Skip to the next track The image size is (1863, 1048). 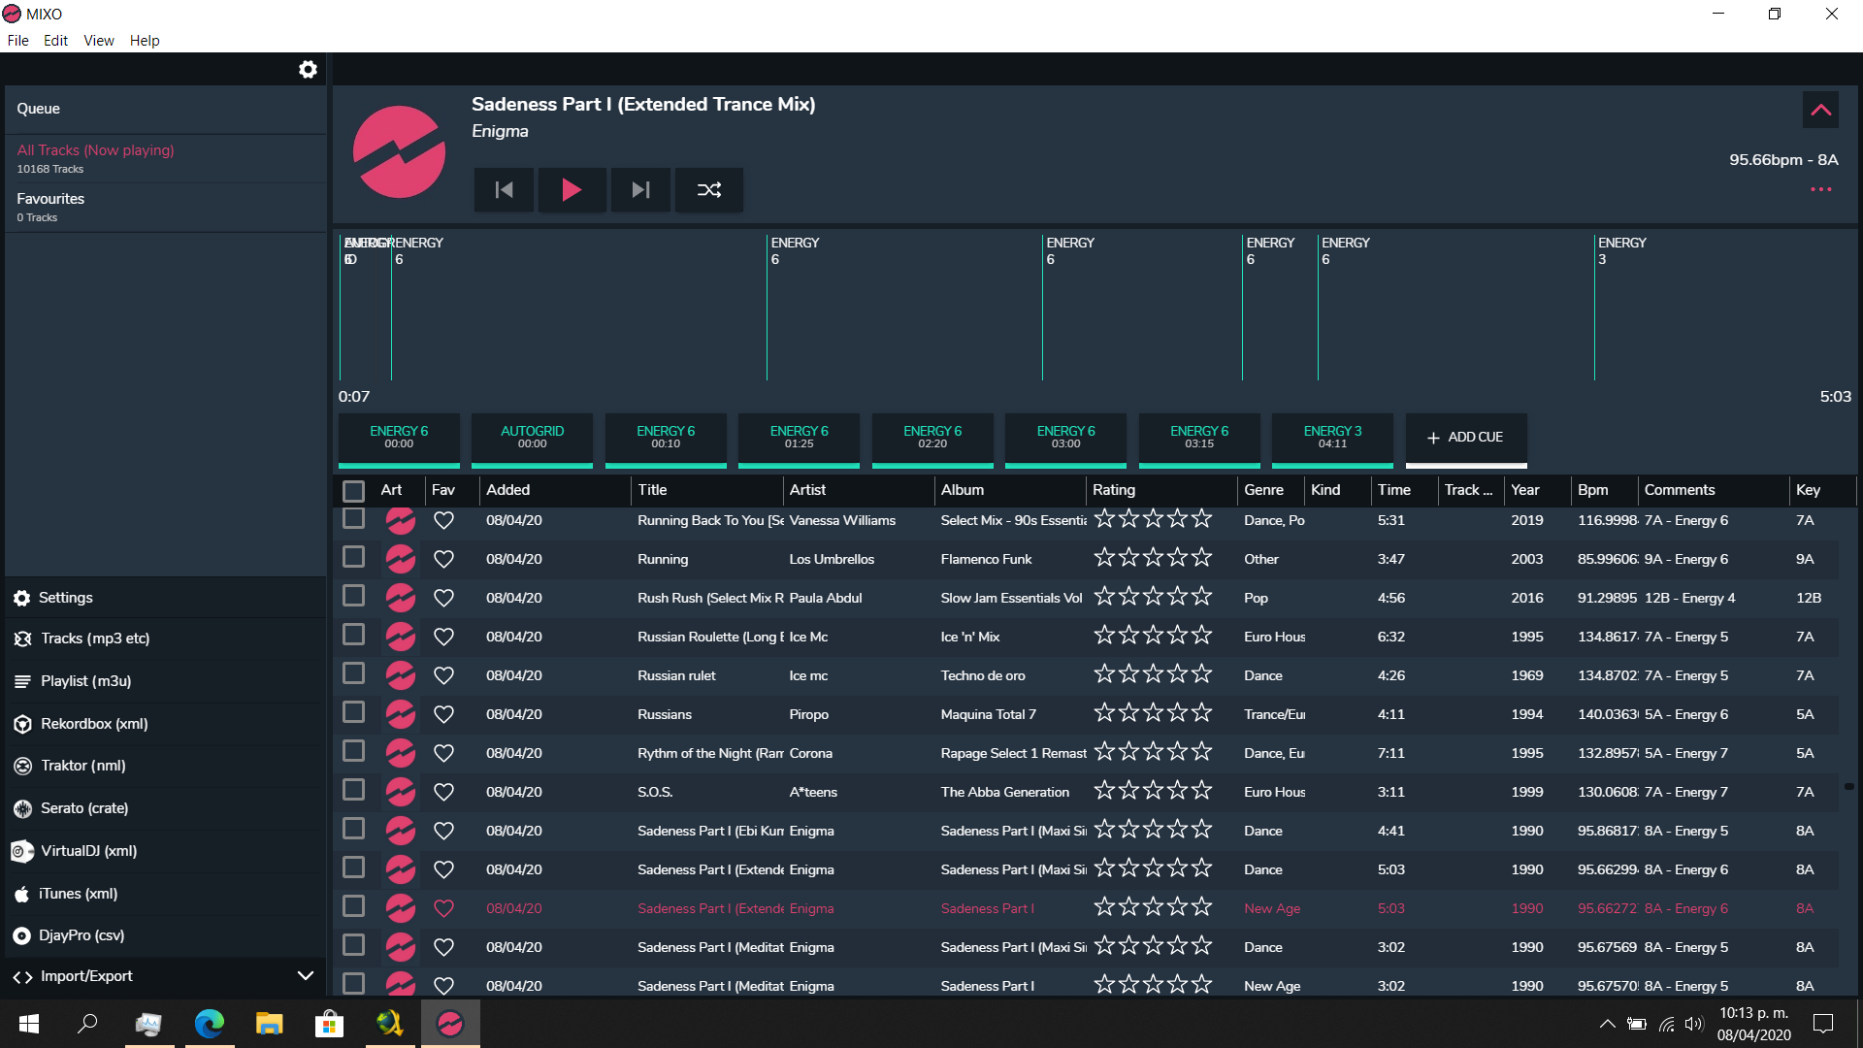[x=640, y=190]
